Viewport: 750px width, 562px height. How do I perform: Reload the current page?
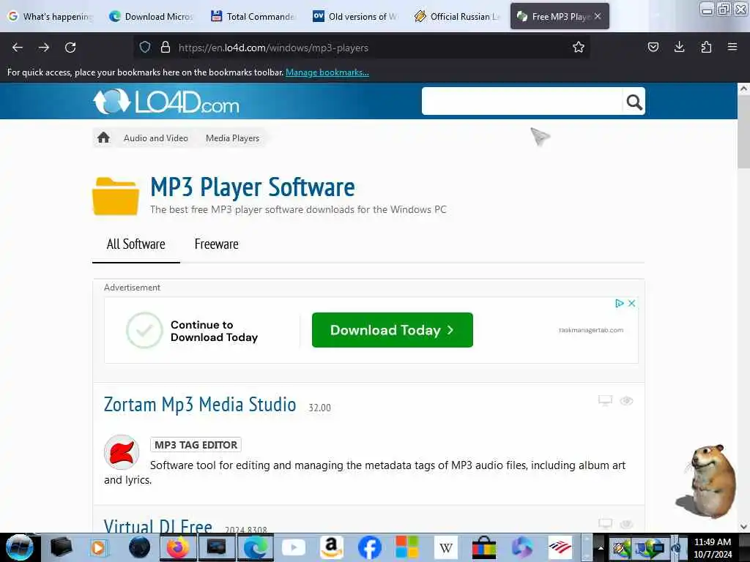[x=70, y=48]
